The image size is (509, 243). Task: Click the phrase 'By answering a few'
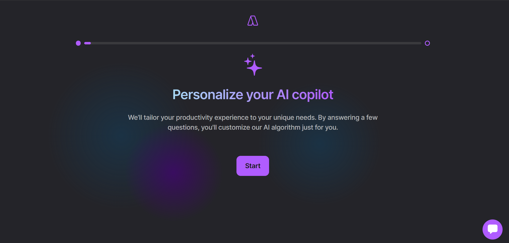pyautogui.click(x=348, y=117)
